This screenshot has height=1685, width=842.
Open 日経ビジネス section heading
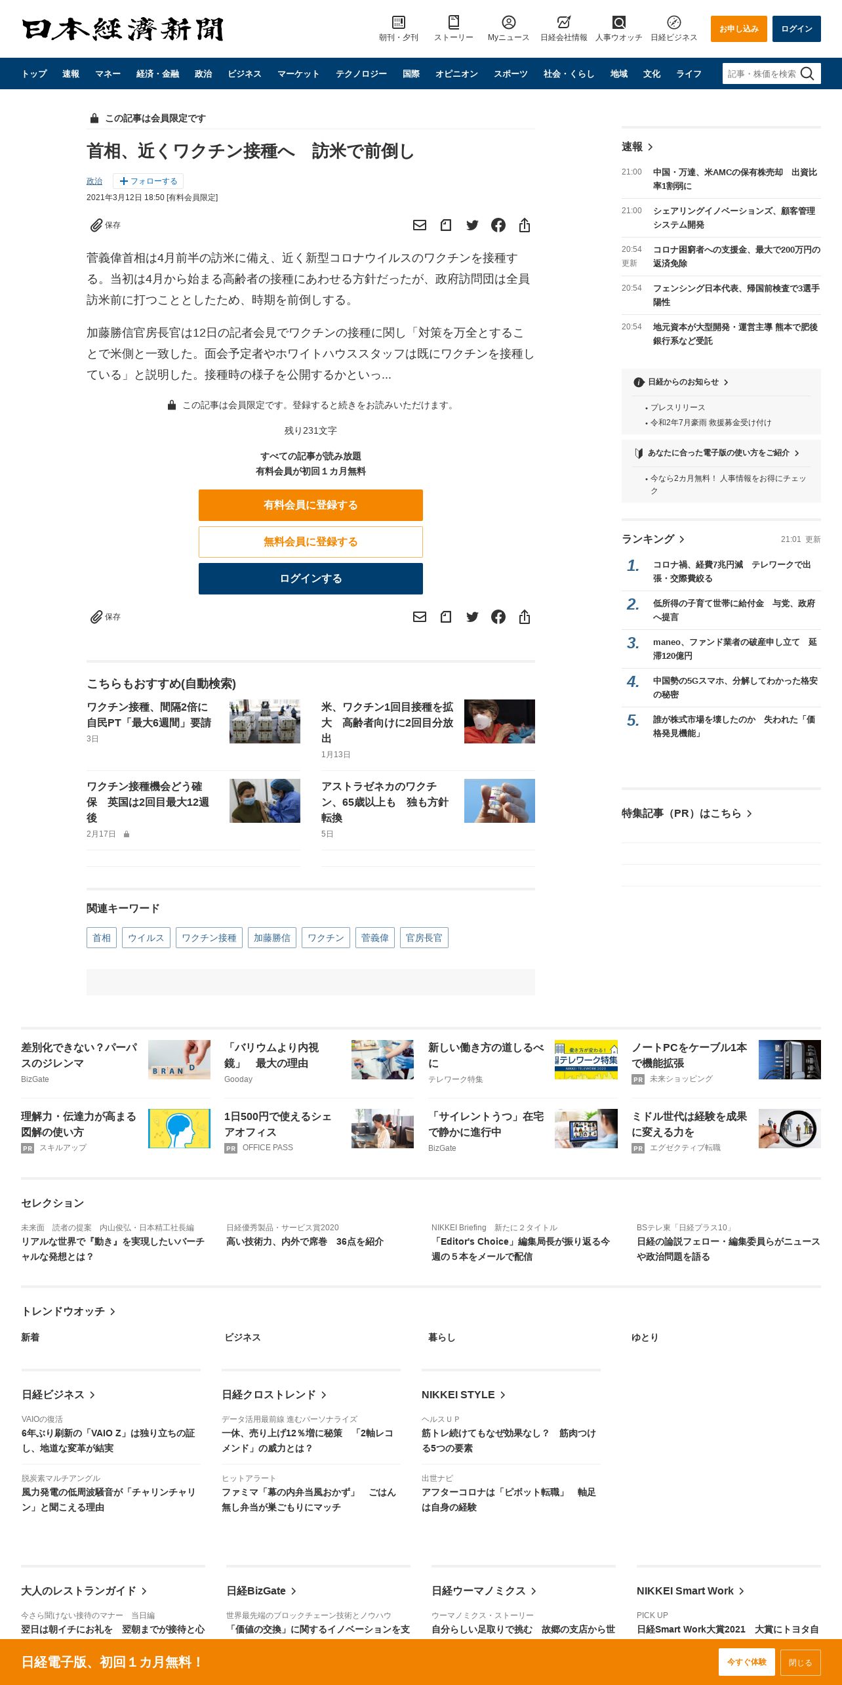click(x=58, y=1394)
